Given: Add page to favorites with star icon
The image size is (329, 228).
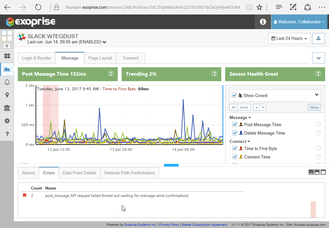Looking at the screenshot, I should [x=259, y=7].
